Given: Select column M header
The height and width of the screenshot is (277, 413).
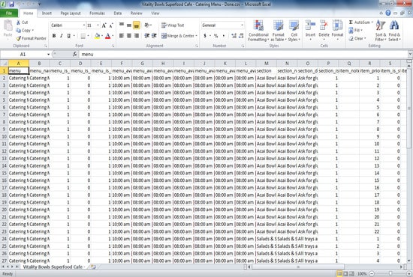Looking at the screenshot, I should coord(267,64).
